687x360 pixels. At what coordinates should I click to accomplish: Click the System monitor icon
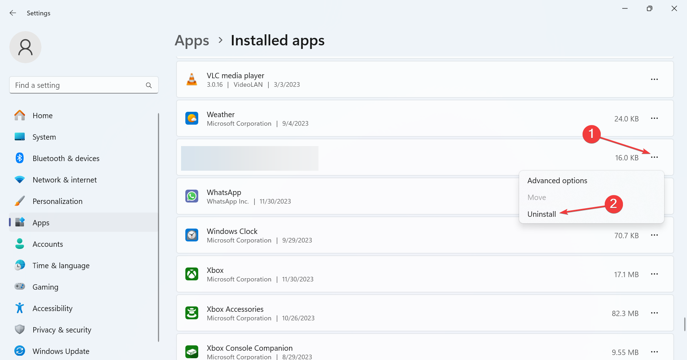[x=20, y=137]
